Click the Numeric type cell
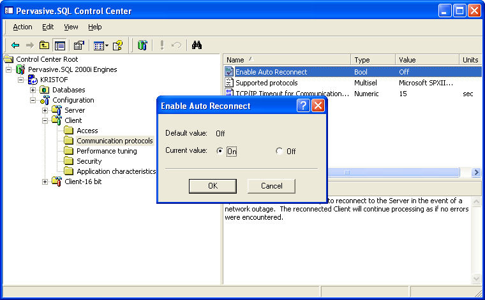Image resolution: width=485 pixels, height=300 pixels. point(366,94)
